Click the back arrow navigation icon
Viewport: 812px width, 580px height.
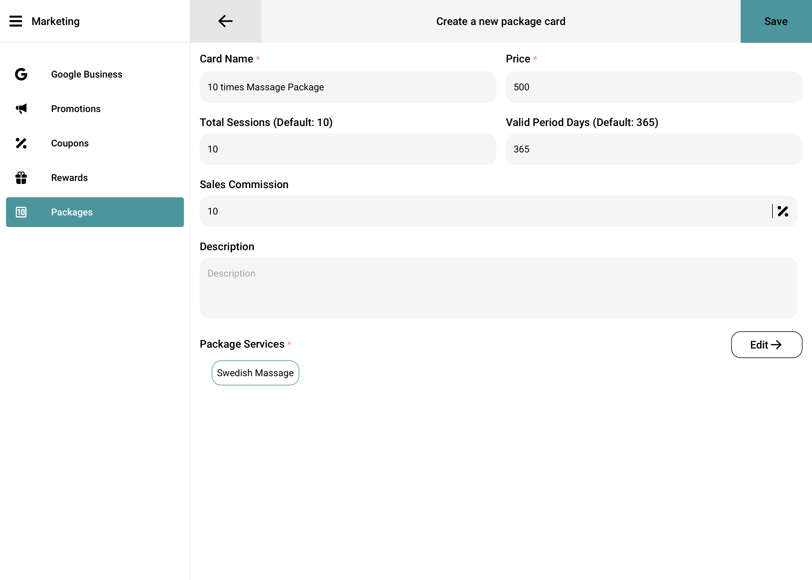pyautogui.click(x=226, y=21)
